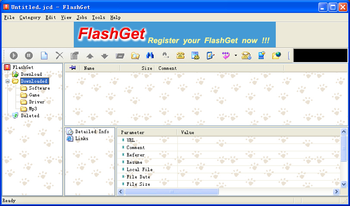Select the Driver folder
This screenshot has height=206, width=350.
coord(37,102)
